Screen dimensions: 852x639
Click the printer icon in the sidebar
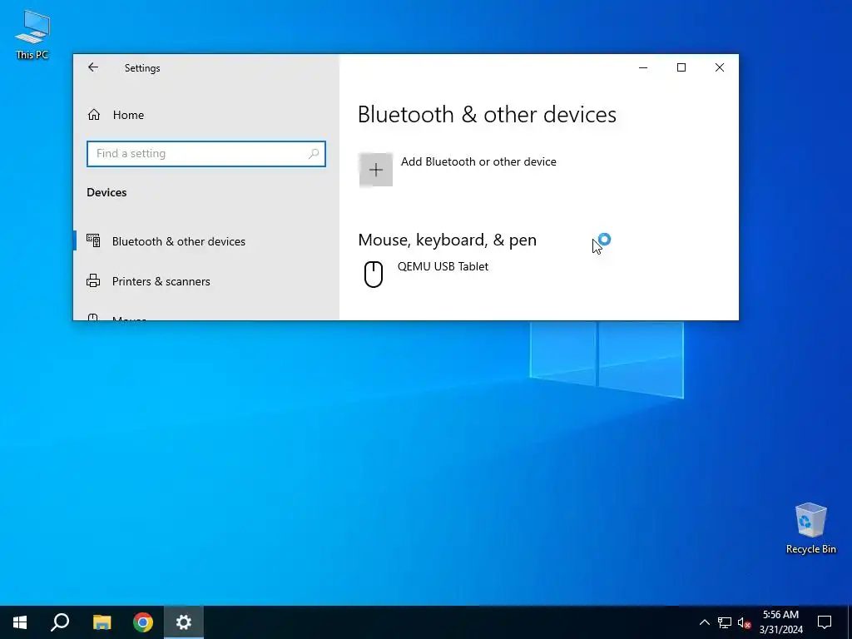(x=93, y=280)
